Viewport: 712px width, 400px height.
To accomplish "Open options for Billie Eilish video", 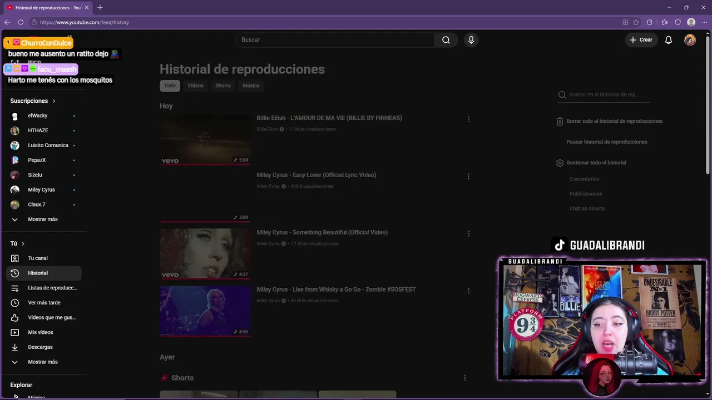I will pos(468,119).
